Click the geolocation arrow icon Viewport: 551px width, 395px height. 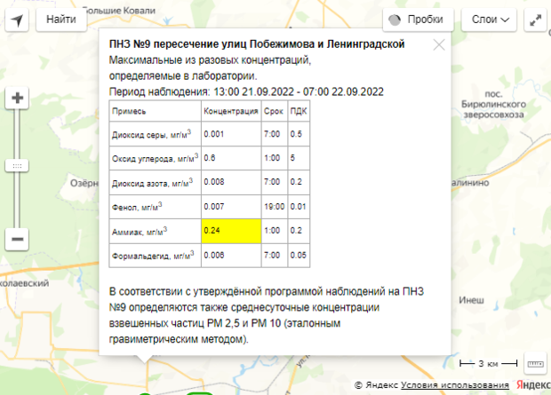coord(18,19)
